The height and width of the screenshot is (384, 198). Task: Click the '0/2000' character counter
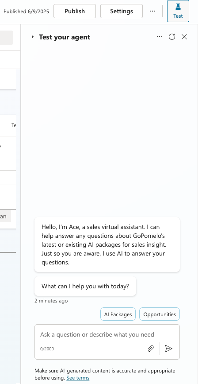47,349
